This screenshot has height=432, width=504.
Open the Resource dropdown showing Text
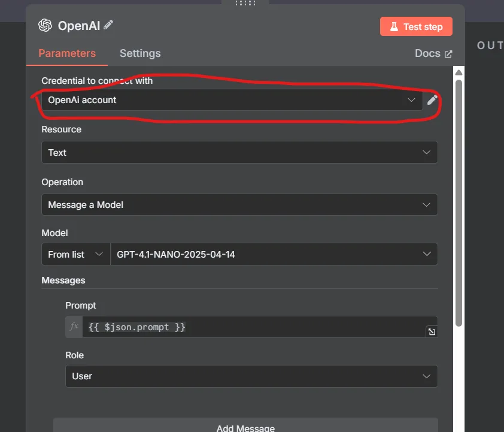tap(239, 152)
